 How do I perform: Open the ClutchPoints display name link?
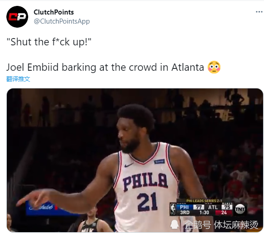point(54,12)
